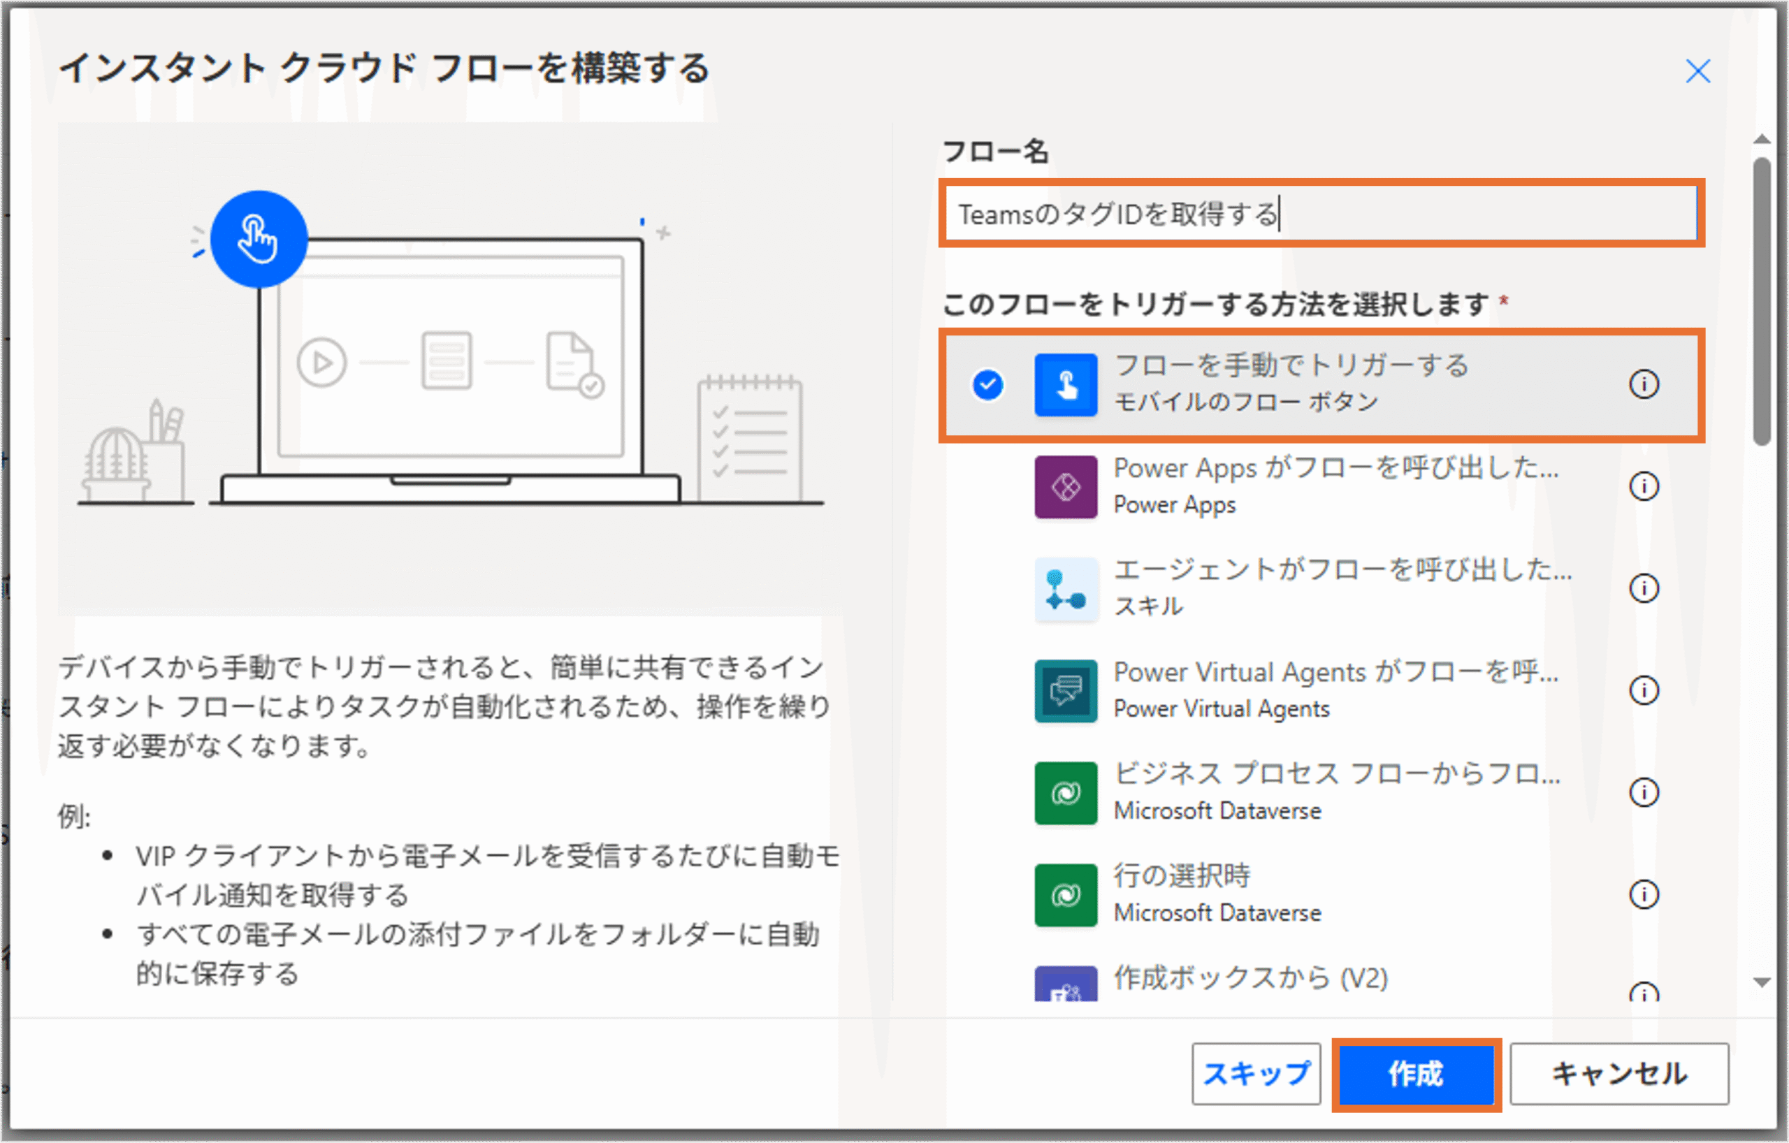The height and width of the screenshot is (1143, 1789).
Task: Click the business process flow Dataverse icon
Action: 1066,792
